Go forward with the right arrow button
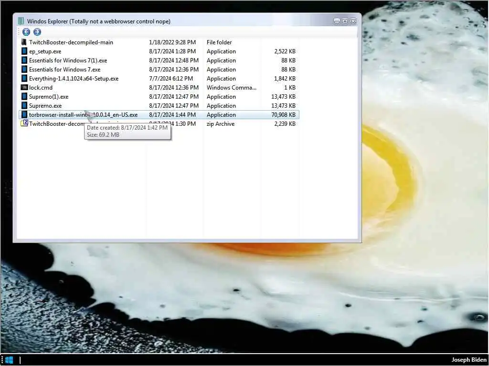This screenshot has height=366, width=489. click(x=37, y=32)
